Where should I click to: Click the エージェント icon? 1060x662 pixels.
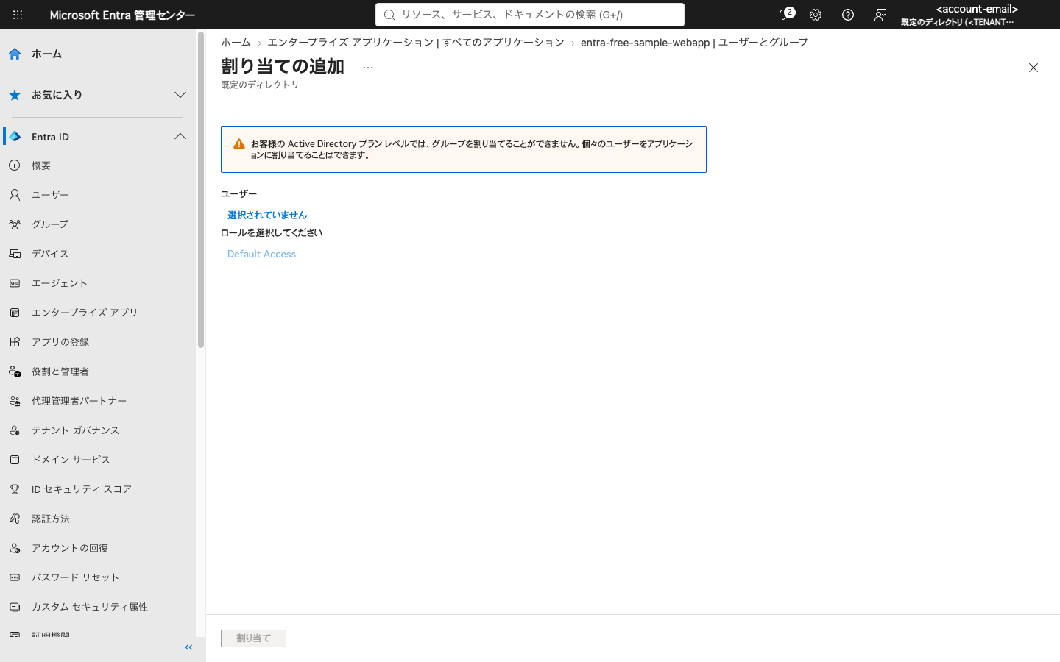15,283
